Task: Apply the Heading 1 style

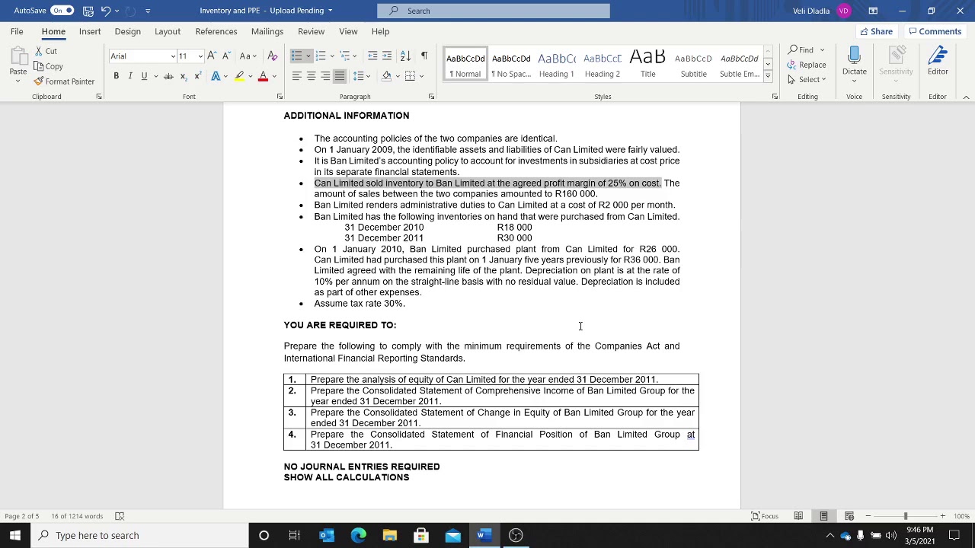Action: tap(557, 65)
